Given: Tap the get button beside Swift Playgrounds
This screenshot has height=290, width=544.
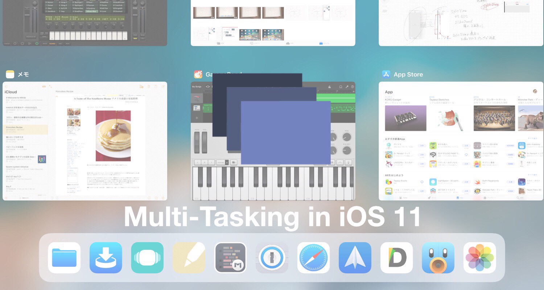Looking at the screenshot, I should (510, 182).
